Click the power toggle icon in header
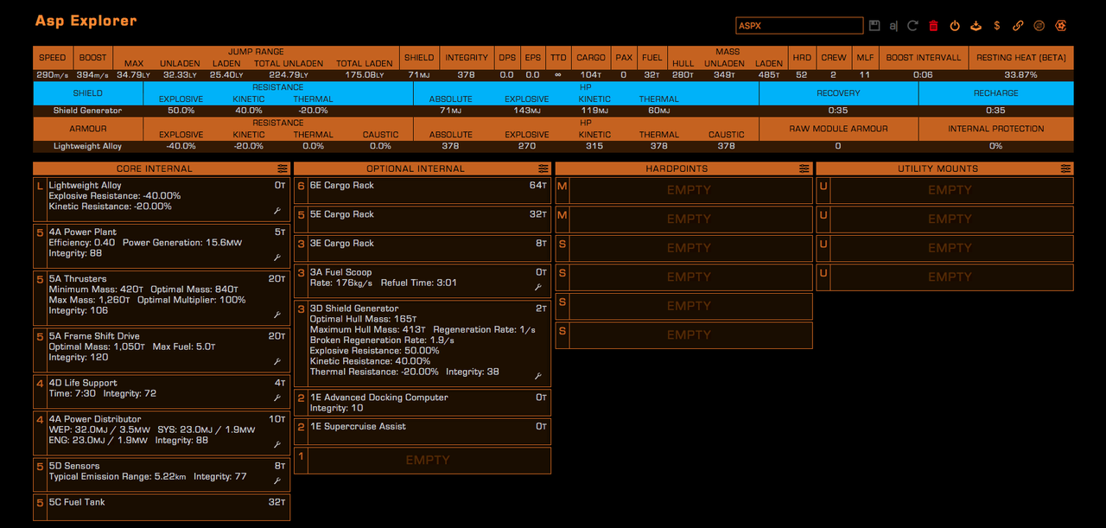Screen dimensions: 1106x528 (x=955, y=26)
